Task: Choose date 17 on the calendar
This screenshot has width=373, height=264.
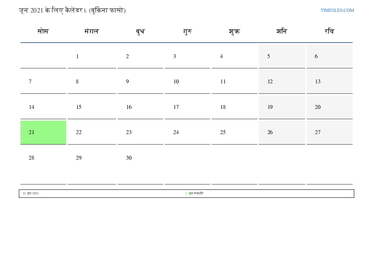Action: [x=176, y=107]
